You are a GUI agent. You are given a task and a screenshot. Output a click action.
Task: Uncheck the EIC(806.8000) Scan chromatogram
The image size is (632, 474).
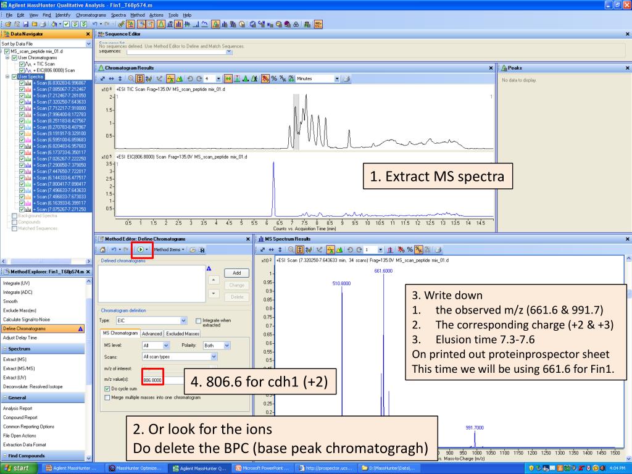click(x=22, y=70)
